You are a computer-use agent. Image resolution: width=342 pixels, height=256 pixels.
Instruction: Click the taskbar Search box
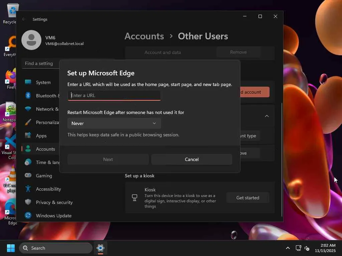(x=56, y=248)
